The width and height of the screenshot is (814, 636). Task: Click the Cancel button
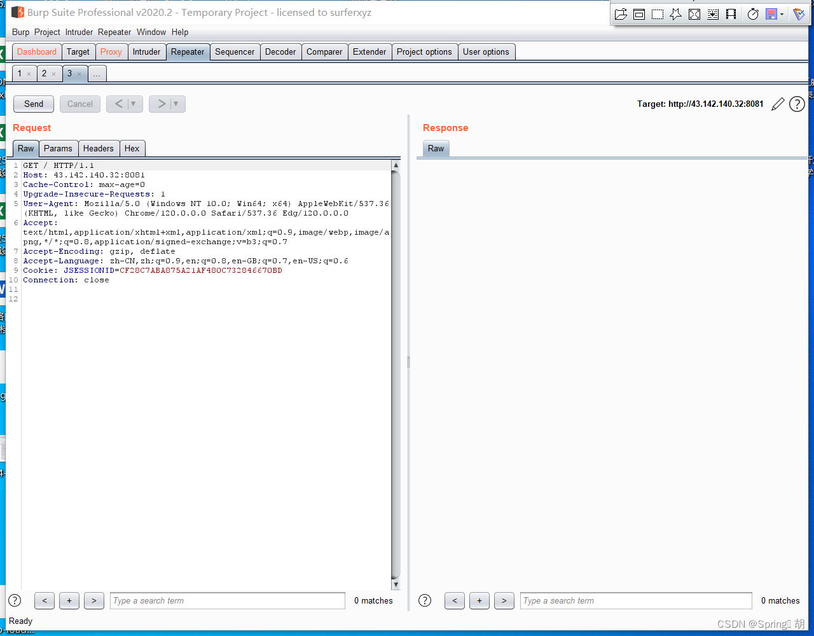click(x=80, y=104)
